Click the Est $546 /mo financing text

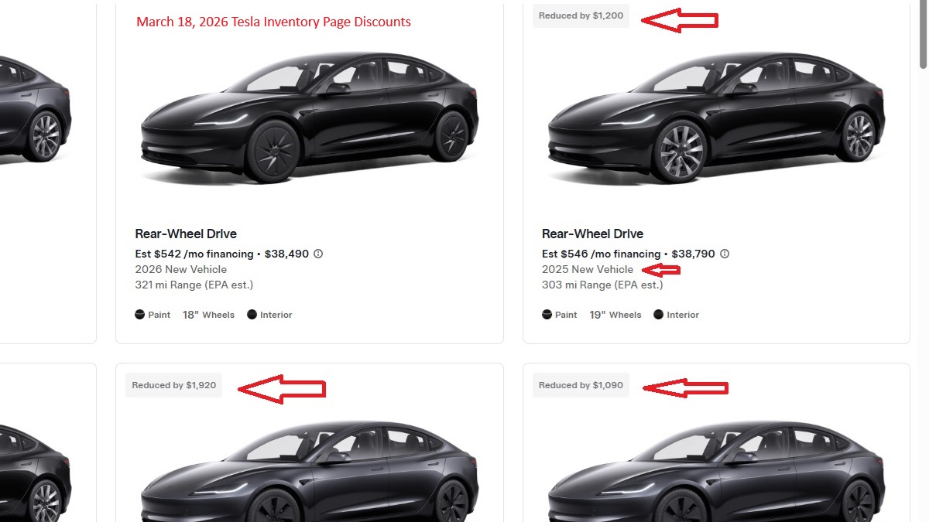602,254
